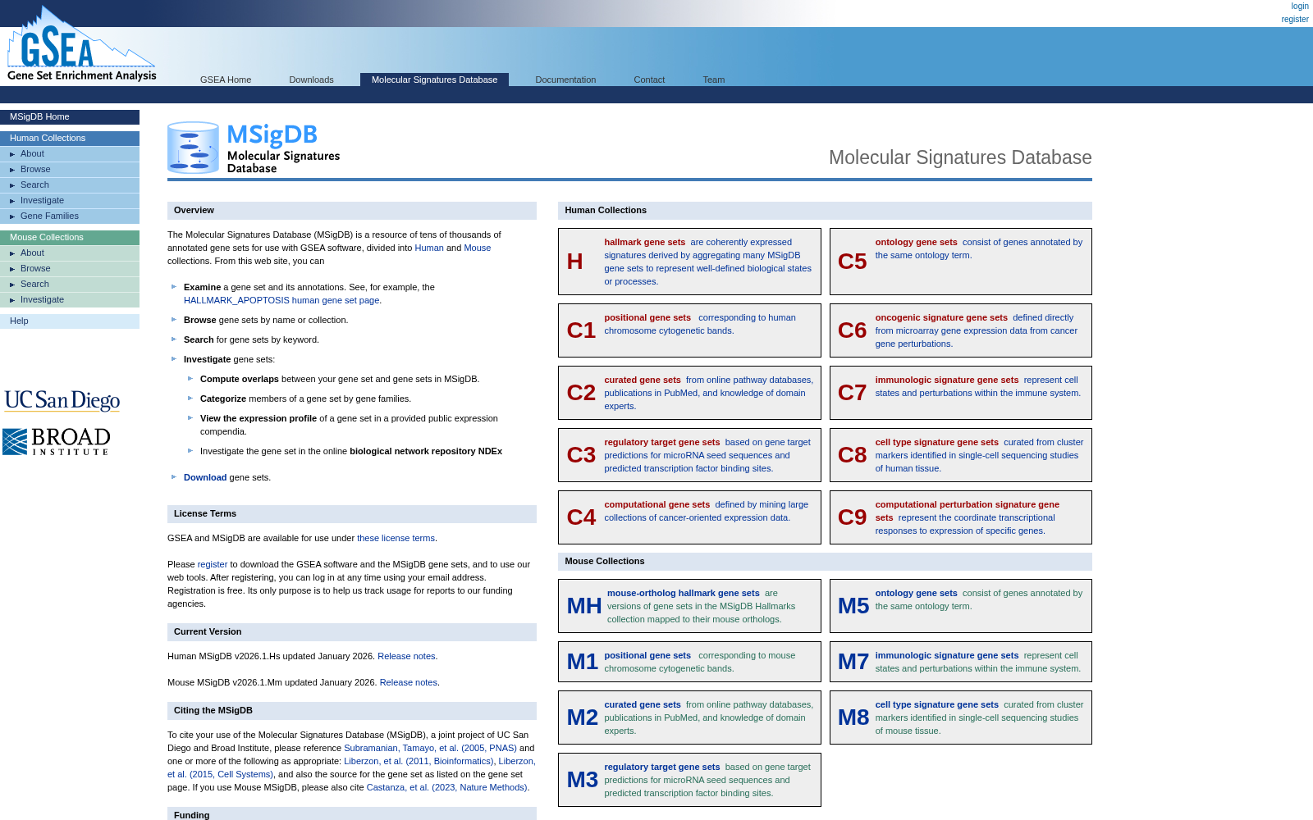Click the login link

1300,7
